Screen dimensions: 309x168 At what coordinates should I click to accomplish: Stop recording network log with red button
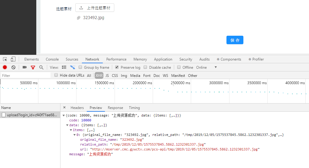(x=5, y=67)
